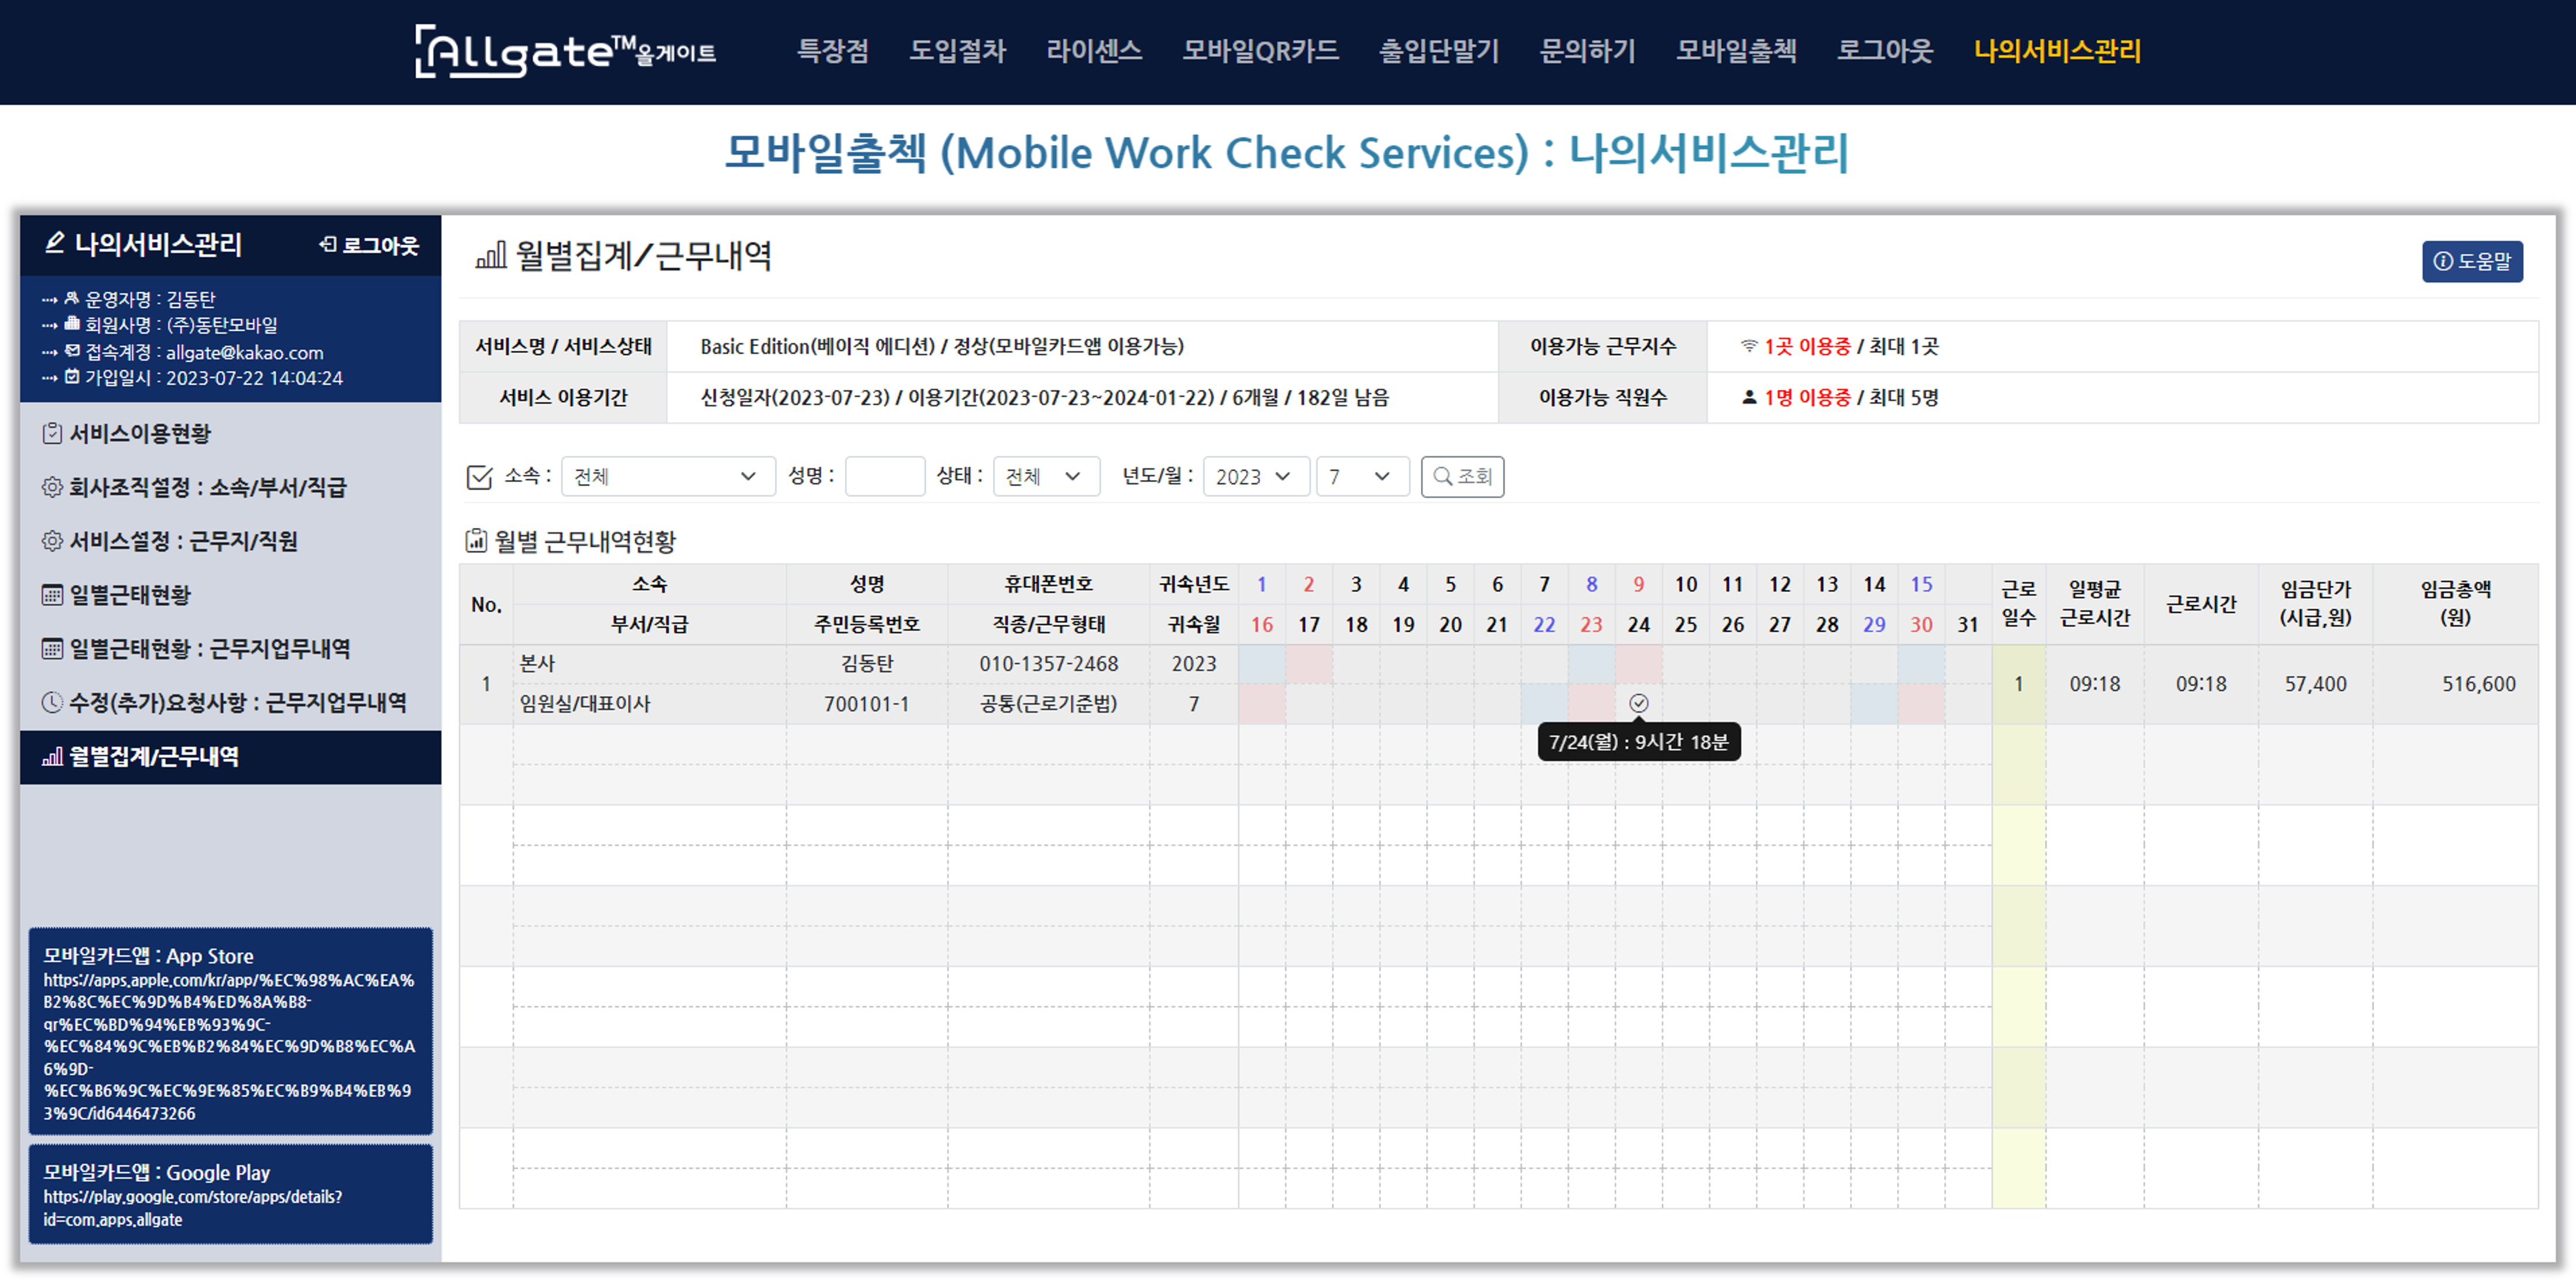Open 나의서비스관리 in top navigation
The width and height of the screenshot is (2576, 1285).
point(2057,51)
